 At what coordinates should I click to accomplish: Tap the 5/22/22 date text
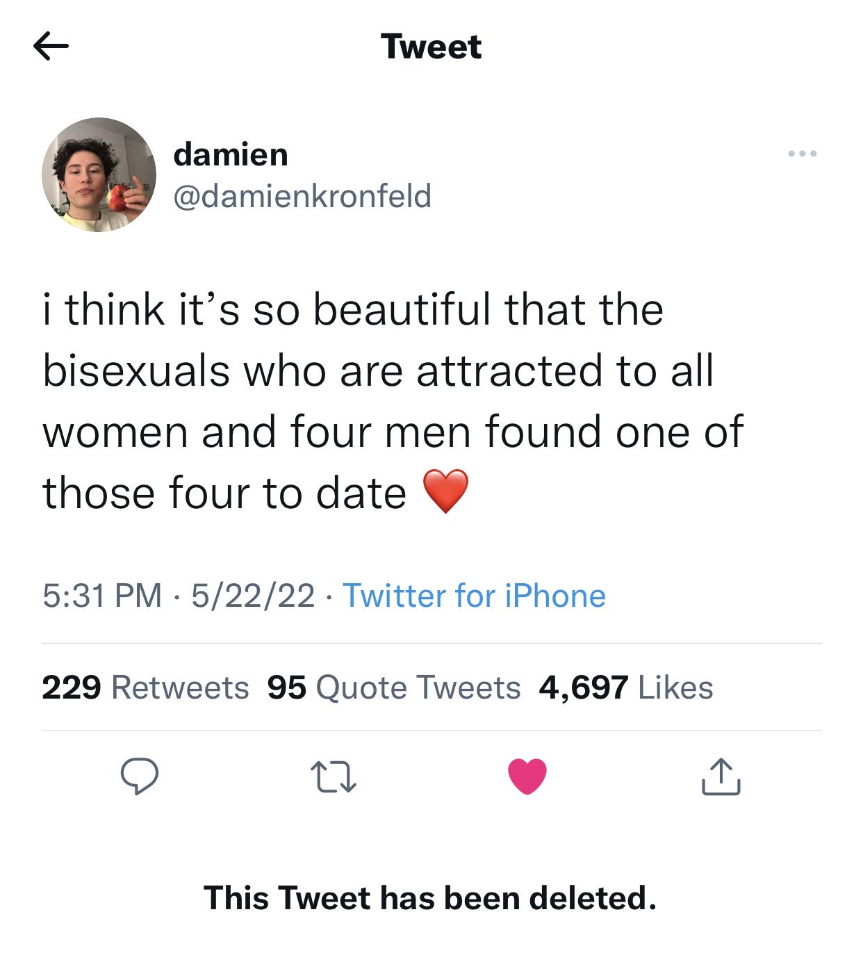(253, 596)
